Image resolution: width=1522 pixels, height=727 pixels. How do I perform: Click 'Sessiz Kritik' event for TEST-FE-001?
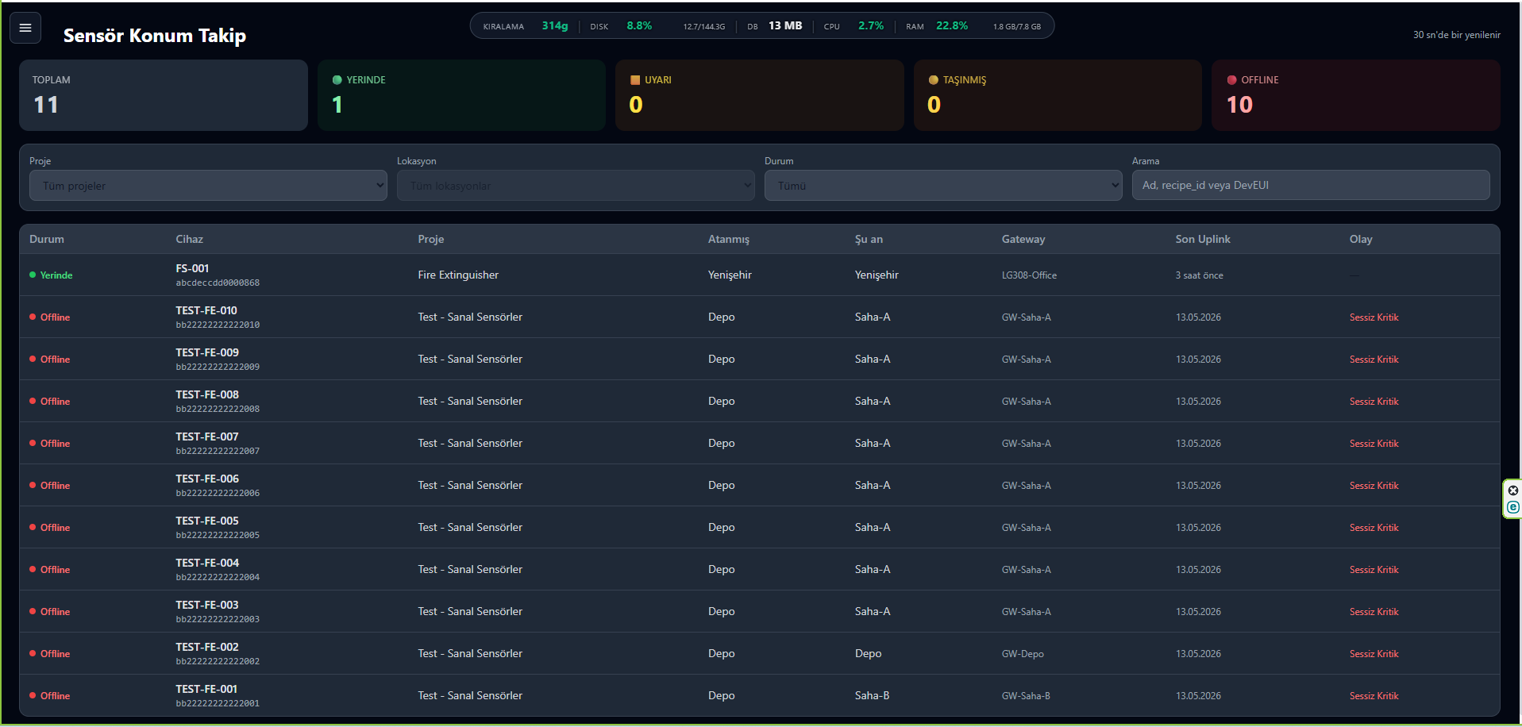click(1374, 696)
